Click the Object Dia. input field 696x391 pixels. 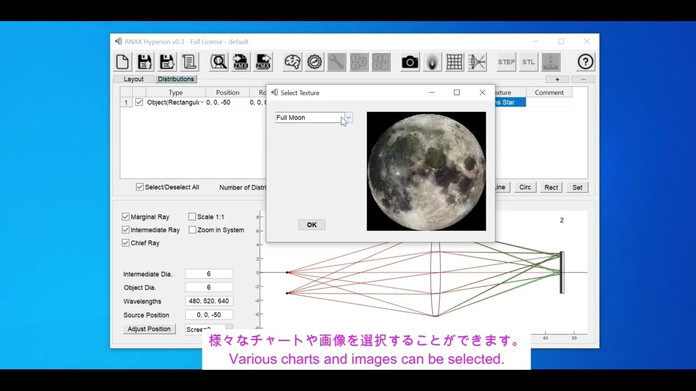209,288
